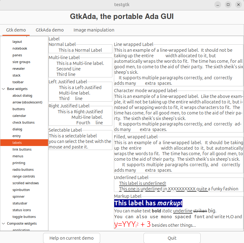Screen dimensions: 244x243
Task: Click the Quit button
Action: [172, 238]
